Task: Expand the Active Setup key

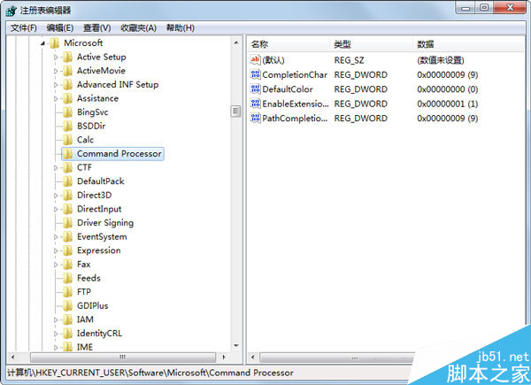Action: [x=56, y=58]
